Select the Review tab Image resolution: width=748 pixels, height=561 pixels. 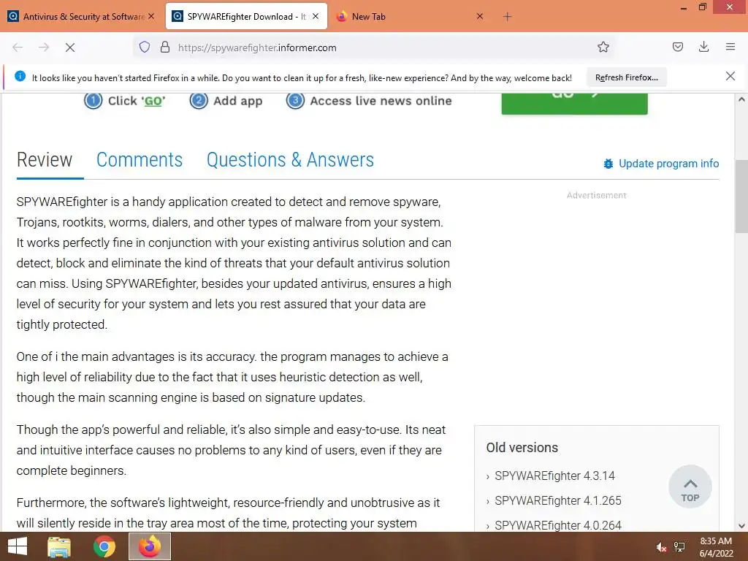(45, 160)
